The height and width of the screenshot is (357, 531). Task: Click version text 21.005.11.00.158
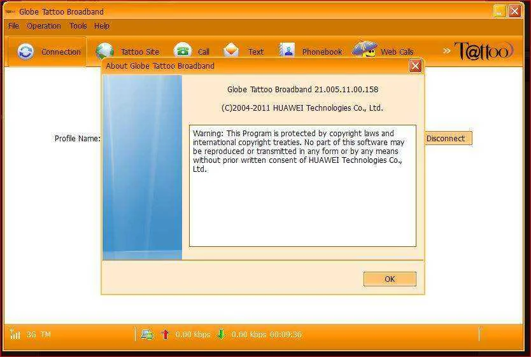[346, 89]
